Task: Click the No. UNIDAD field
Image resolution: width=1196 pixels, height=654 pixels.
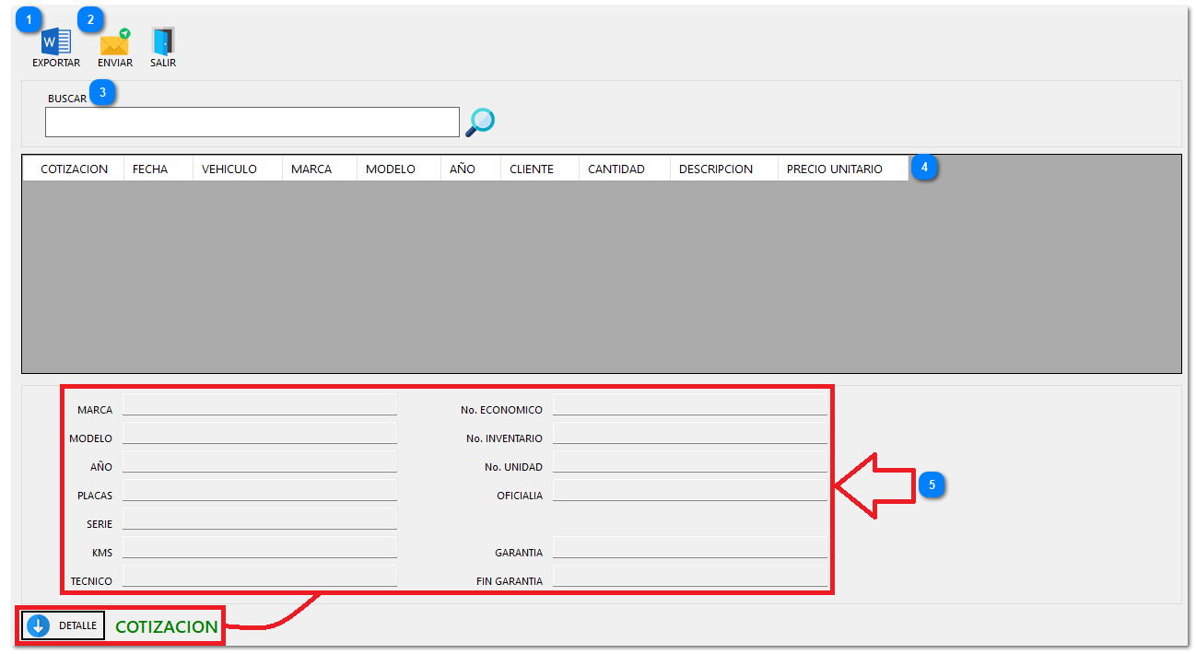Action: [690, 461]
